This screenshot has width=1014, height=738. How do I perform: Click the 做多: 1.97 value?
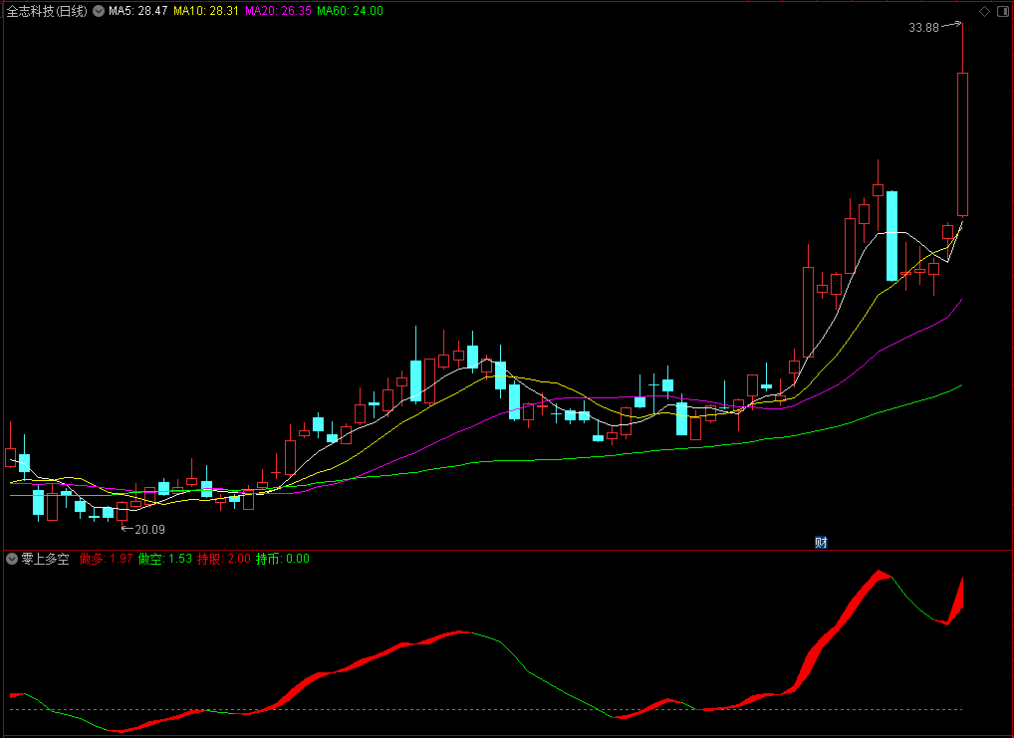pos(106,559)
